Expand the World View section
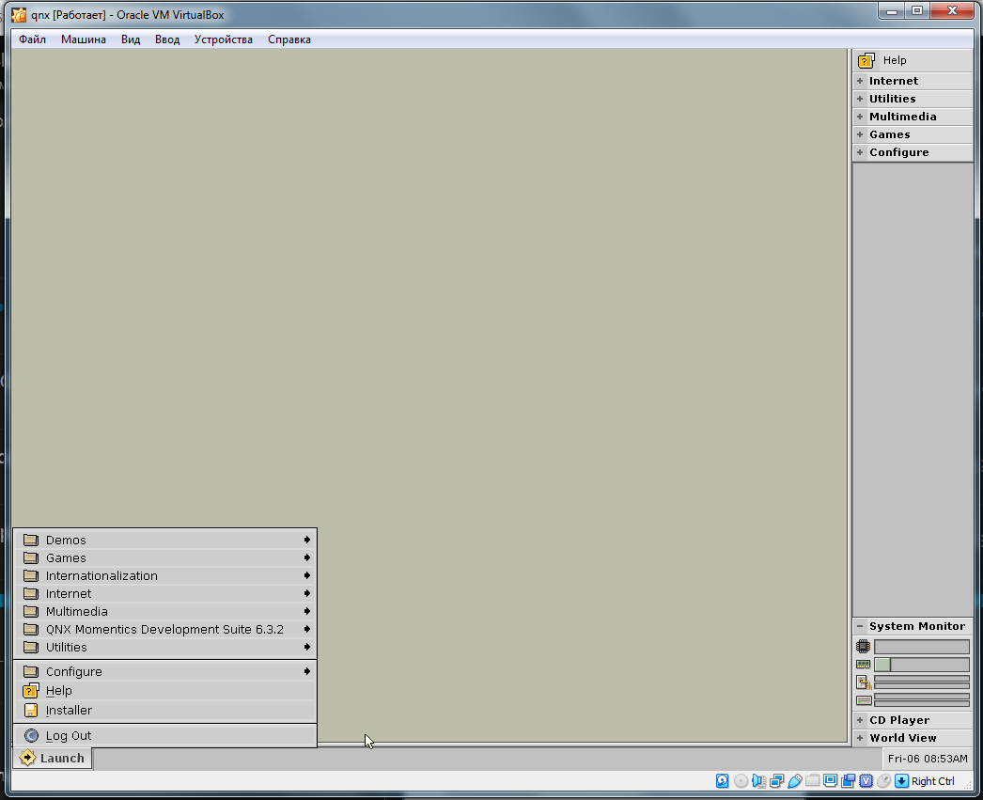Image resolution: width=983 pixels, height=800 pixels. [x=913, y=738]
